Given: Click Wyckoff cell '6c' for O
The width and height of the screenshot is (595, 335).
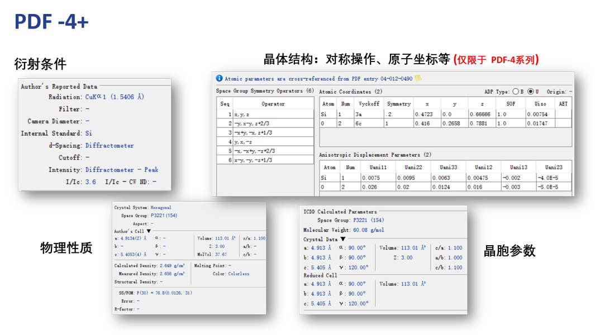Looking at the screenshot, I should (369, 123).
